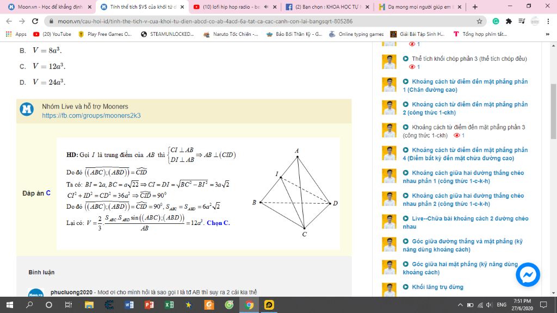Open File Explorer from the taskbar

(x=89, y=305)
